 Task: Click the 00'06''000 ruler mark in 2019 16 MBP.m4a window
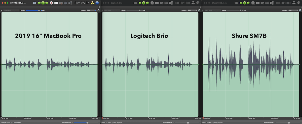point(50,118)
